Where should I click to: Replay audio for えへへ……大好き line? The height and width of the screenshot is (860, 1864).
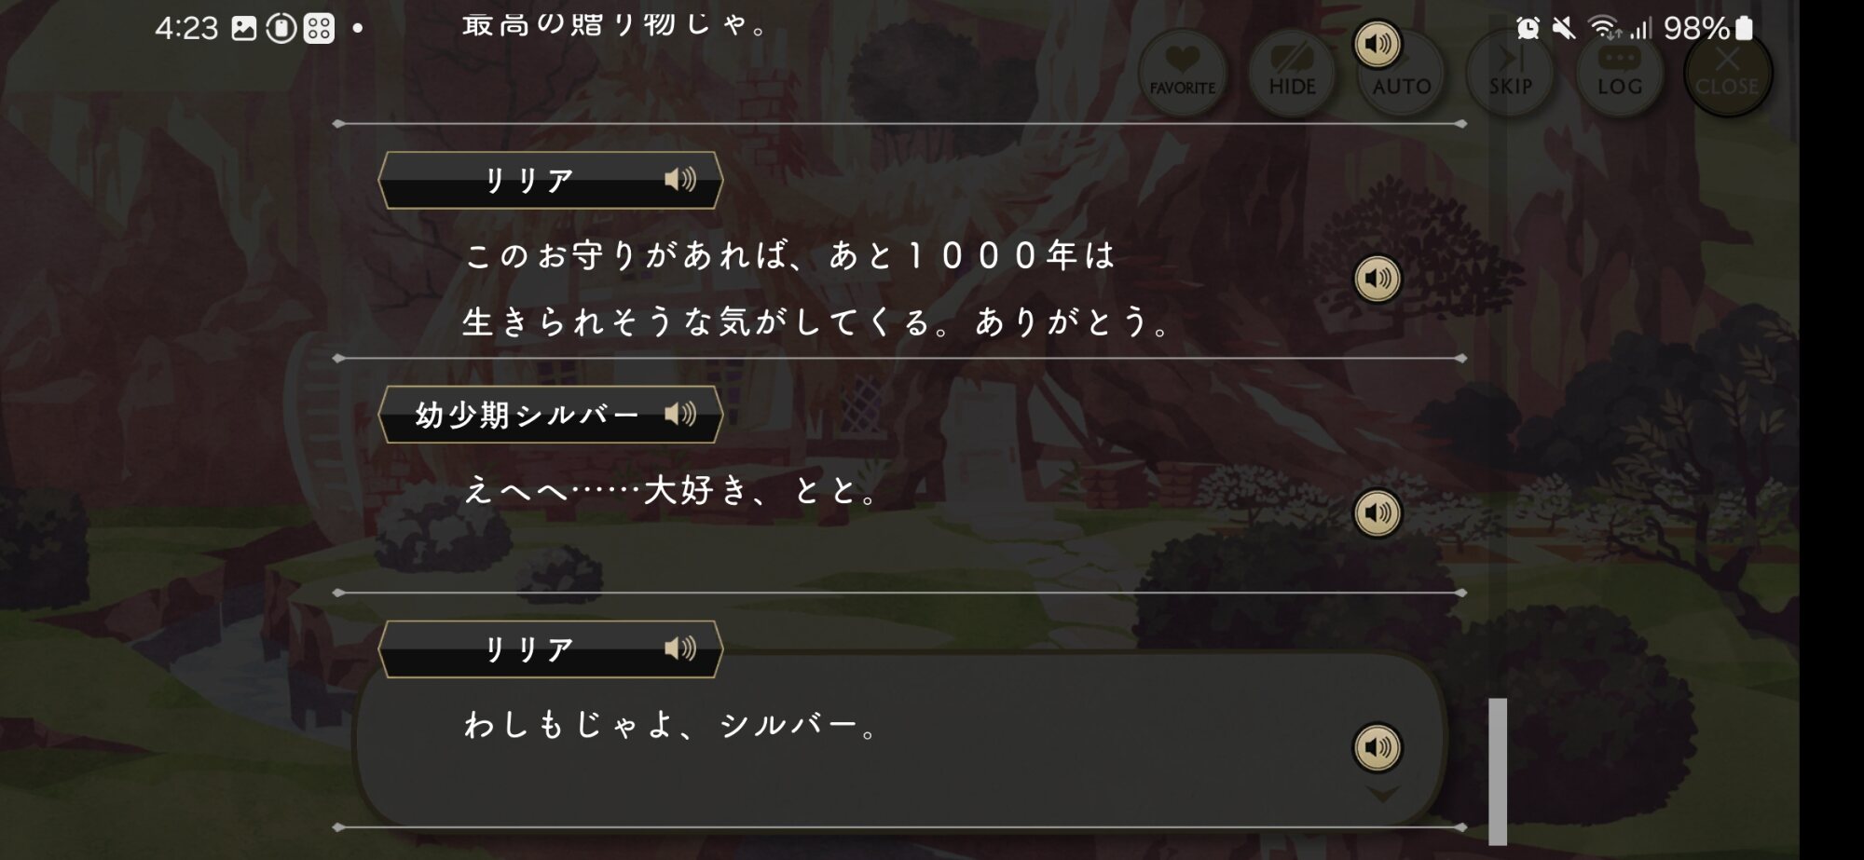click(1377, 512)
